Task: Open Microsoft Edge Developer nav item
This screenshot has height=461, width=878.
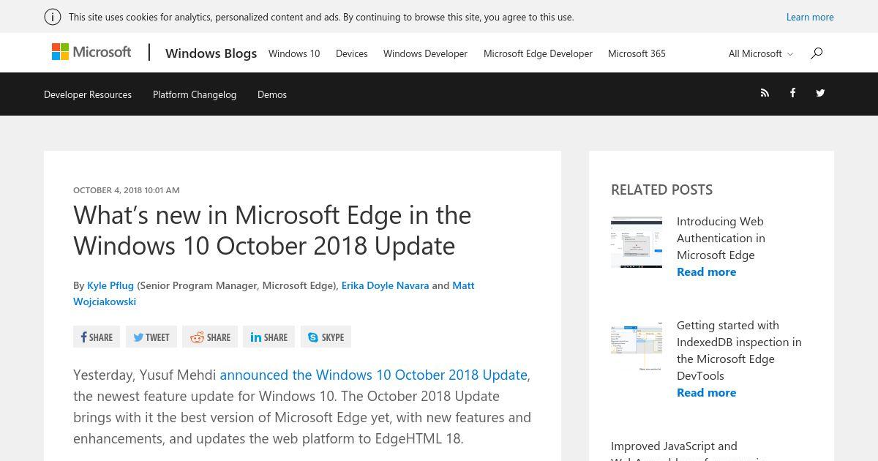Action: [538, 53]
